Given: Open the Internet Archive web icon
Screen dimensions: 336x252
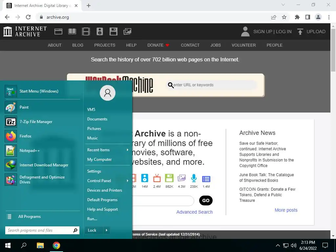Looking at the screenshot, I should click(x=58, y=31).
